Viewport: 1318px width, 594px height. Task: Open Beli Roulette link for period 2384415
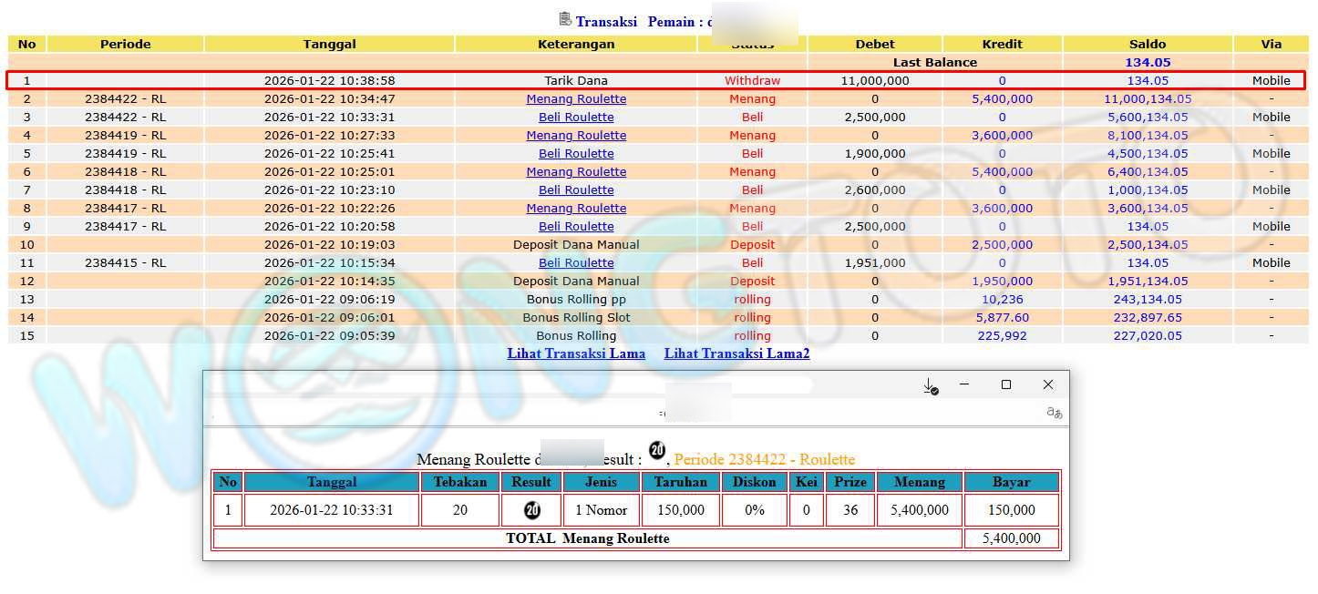(x=576, y=262)
